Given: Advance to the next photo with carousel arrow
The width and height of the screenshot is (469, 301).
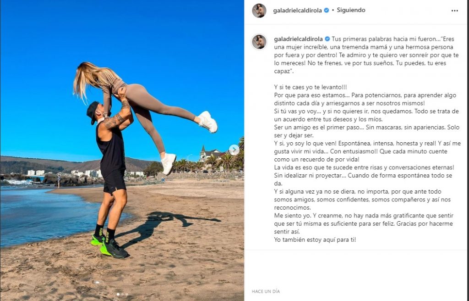Looking at the screenshot, I should coord(234,150).
